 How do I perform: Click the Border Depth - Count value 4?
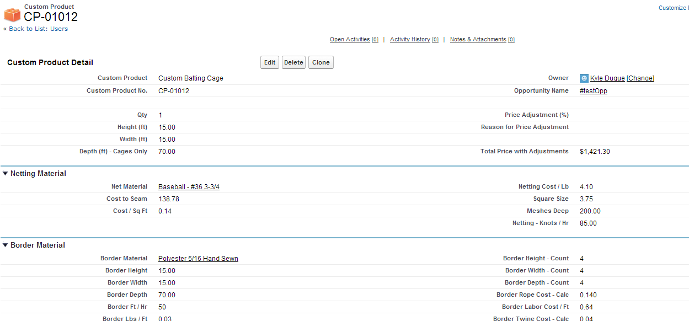pyautogui.click(x=582, y=282)
